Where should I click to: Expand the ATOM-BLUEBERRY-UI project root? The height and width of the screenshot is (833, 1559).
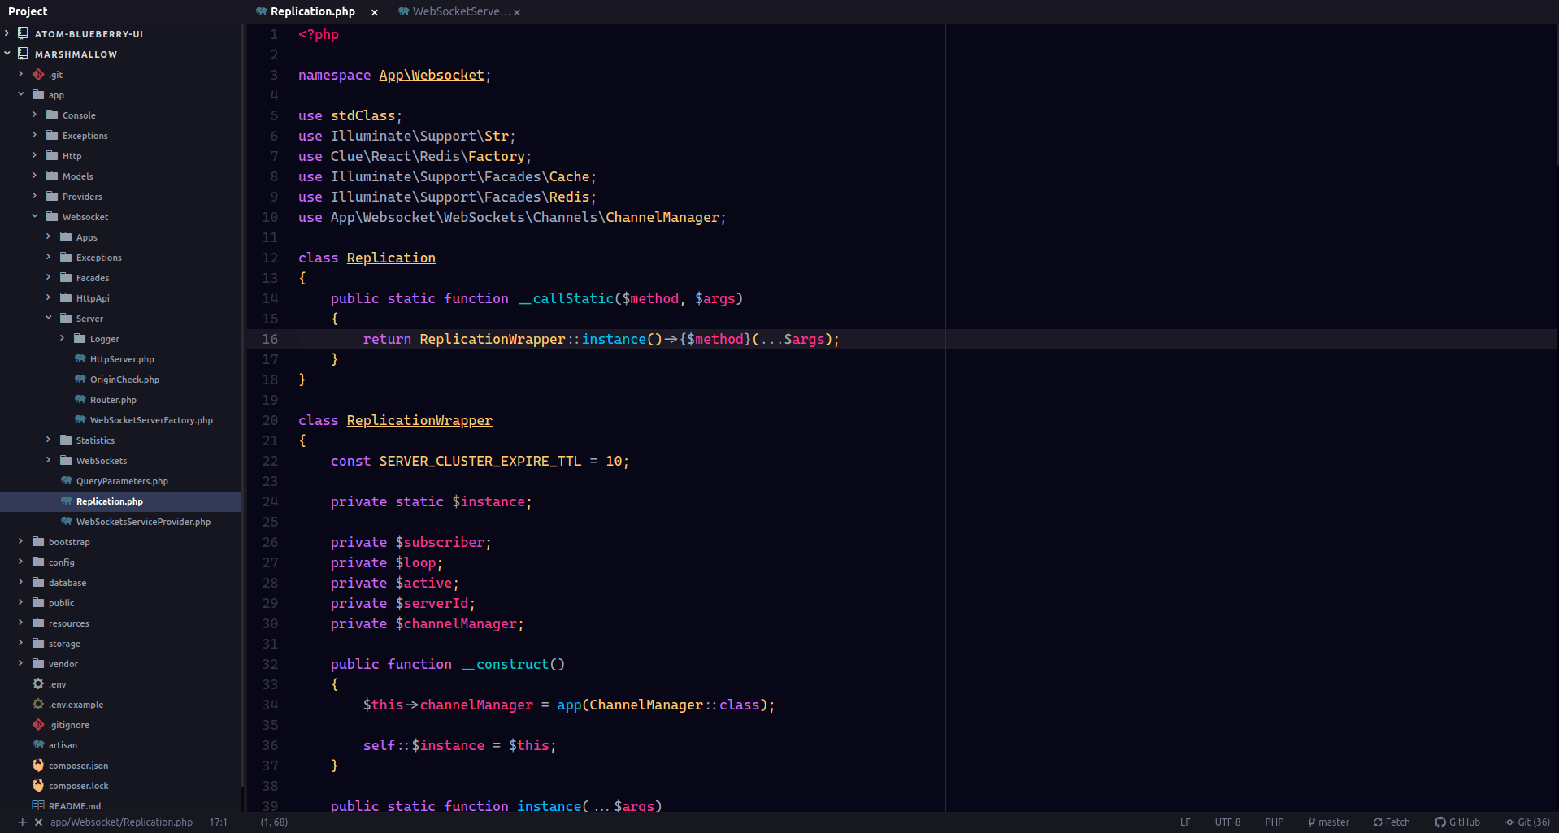7,33
